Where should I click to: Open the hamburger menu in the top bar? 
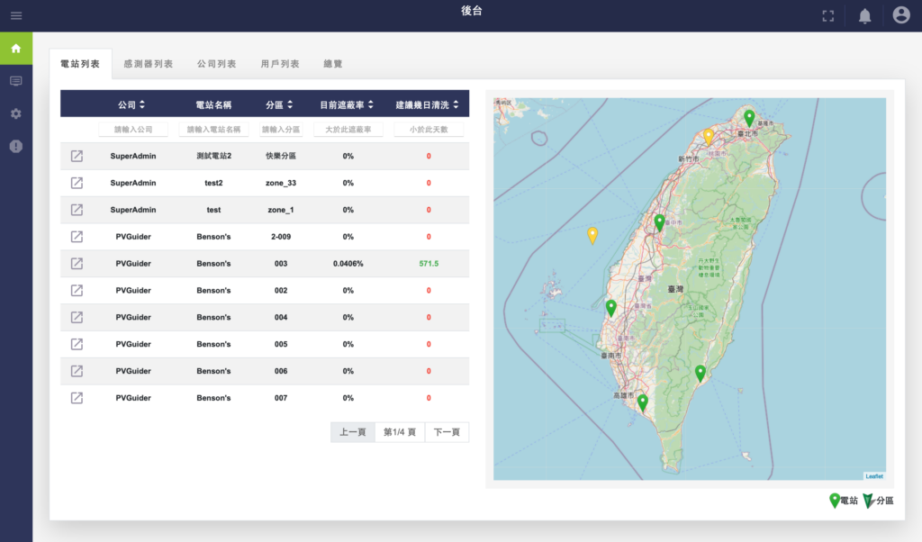(x=16, y=15)
